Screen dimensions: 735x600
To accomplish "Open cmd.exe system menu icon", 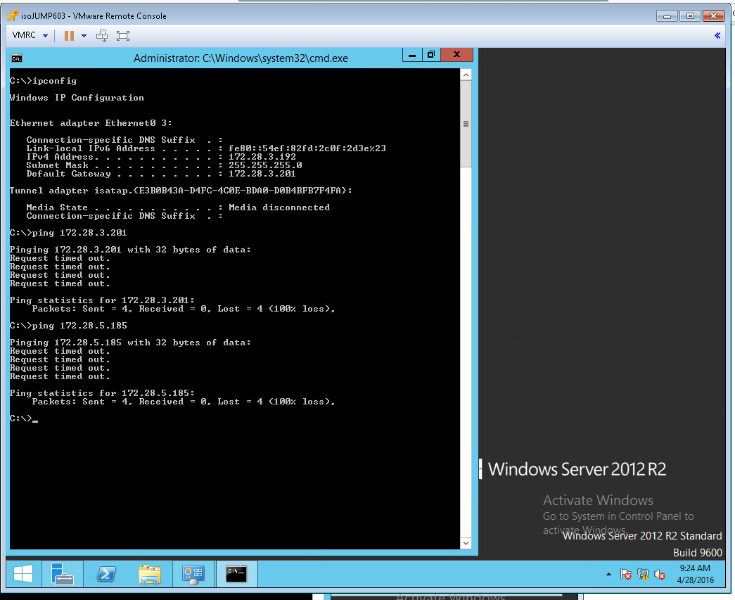I will pyautogui.click(x=16, y=58).
